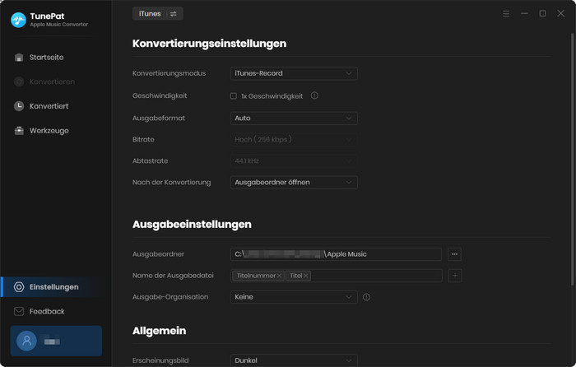The image size is (576, 367).
Task: Show info about 1x Geschwindigkeit
Action: point(314,95)
